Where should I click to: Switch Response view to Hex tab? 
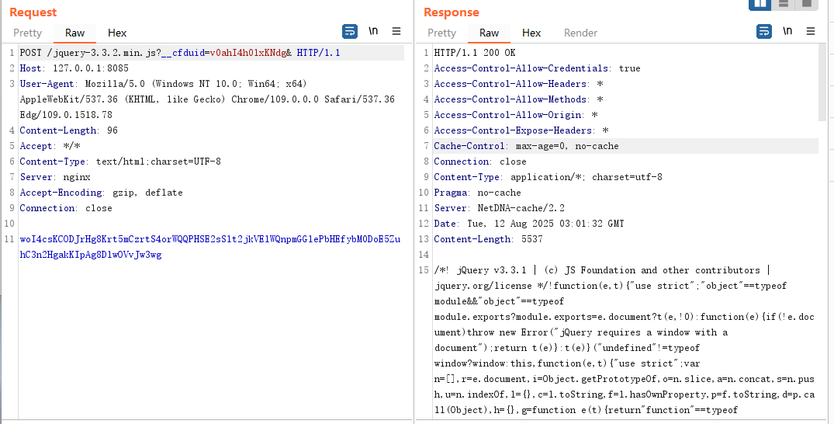[531, 33]
